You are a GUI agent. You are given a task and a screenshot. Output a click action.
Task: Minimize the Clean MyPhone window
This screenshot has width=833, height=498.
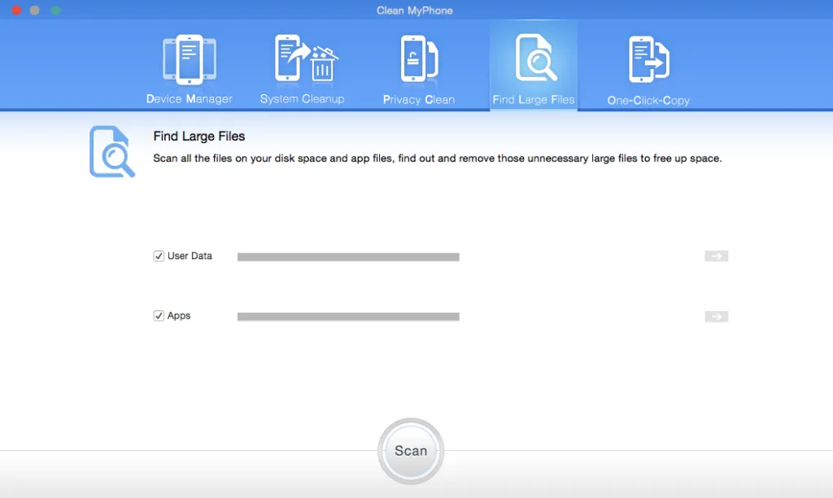(x=35, y=10)
